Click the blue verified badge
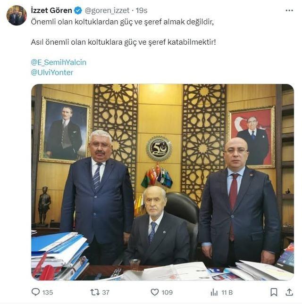The image size is (302, 304). click(x=78, y=10)
